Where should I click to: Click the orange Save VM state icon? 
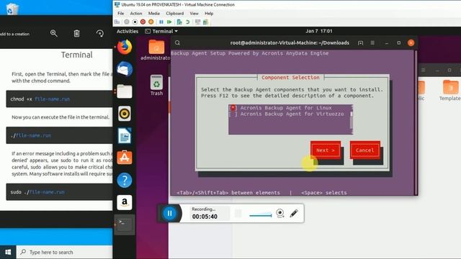point(151,22)
